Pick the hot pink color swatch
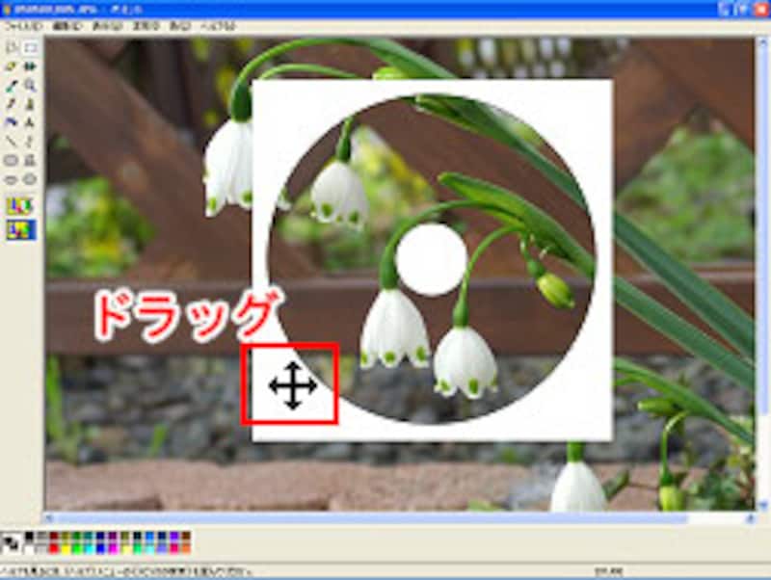This screenshot has height=580, width=771. click(x=174, y=549)
